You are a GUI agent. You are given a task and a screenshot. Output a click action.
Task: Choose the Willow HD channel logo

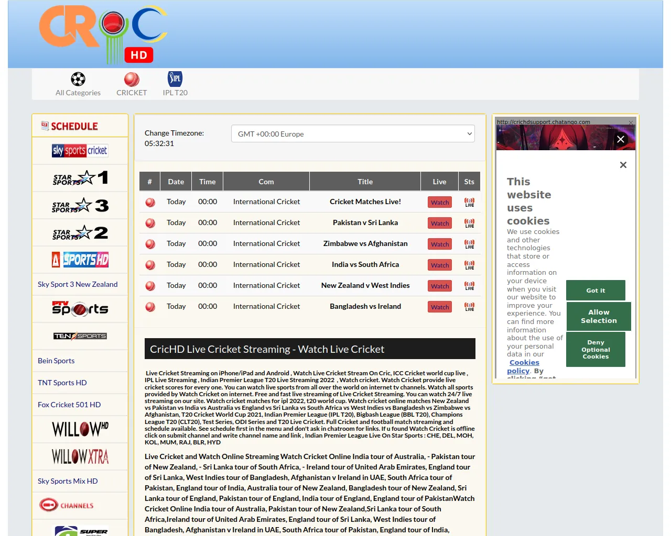[x=80, y=429]
